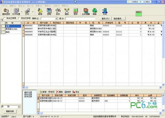
Task: Open the 数据 menu
Action: (39, 6)
